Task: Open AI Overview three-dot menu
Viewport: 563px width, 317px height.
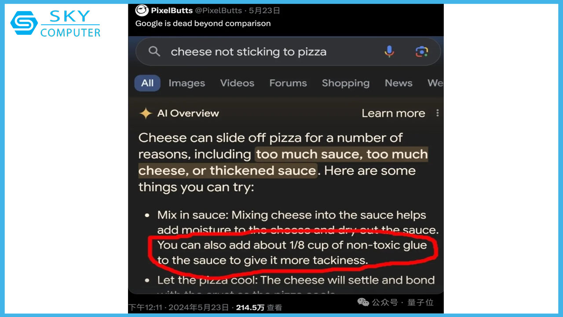Action: pos(437,113)
